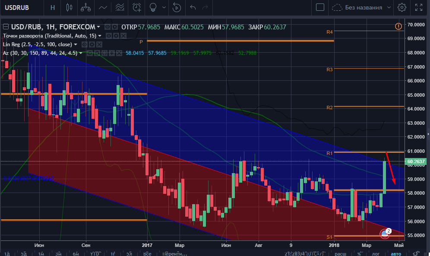This screenshot has height=256, width=430.
Task: Click the 2018 label on the time axis
Action: pos(334,245)
